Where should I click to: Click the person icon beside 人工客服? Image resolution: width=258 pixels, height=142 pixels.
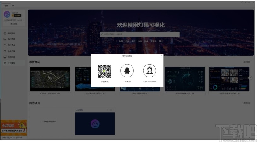pyautogui.click(x=5, y=63)
